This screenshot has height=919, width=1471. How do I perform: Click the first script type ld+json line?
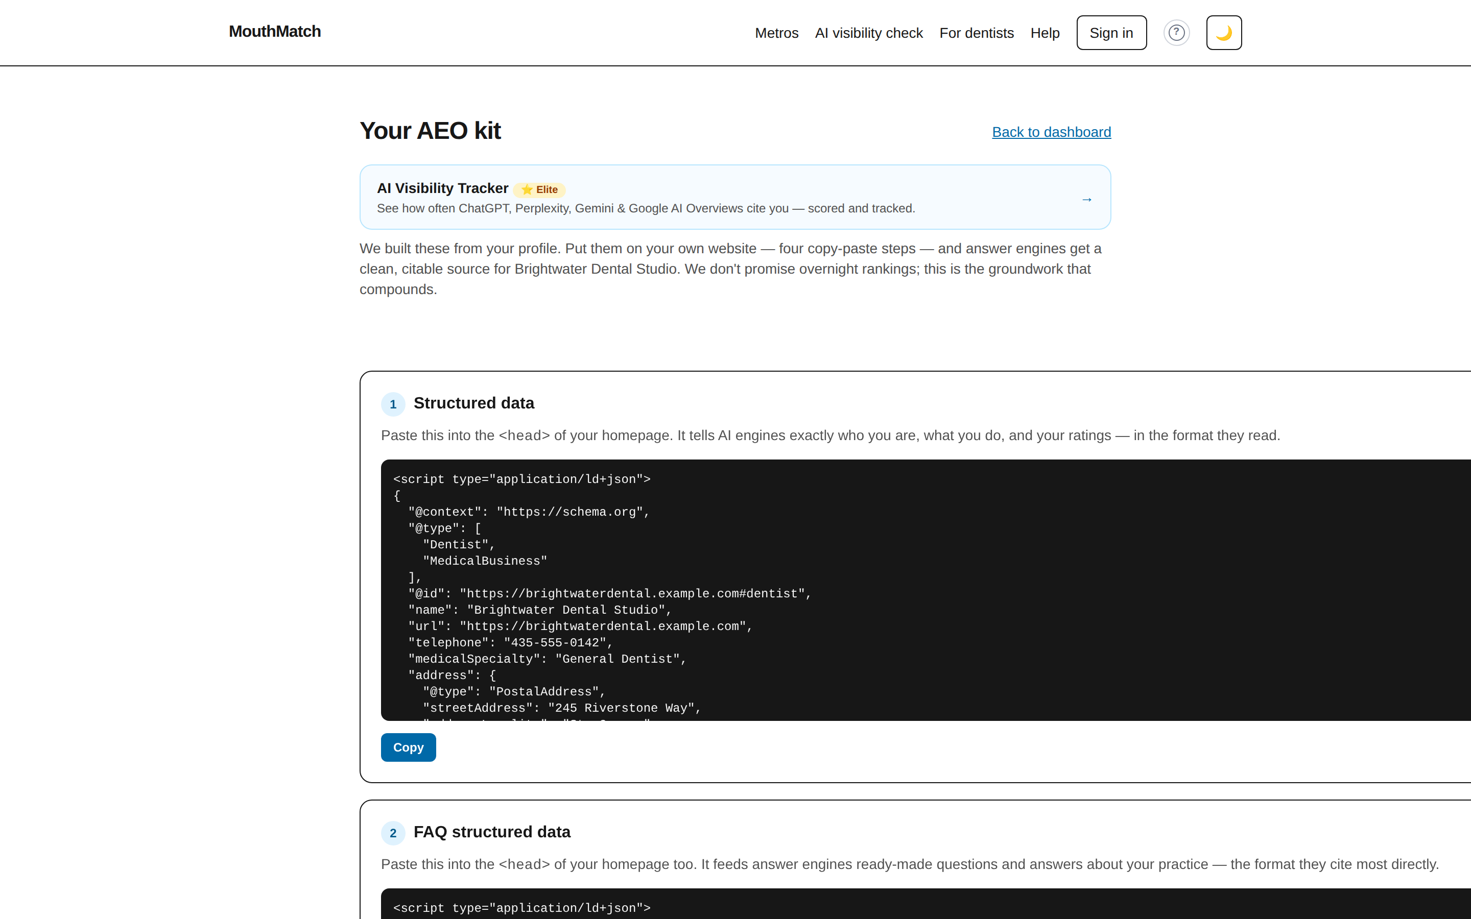tap(521, 479)
